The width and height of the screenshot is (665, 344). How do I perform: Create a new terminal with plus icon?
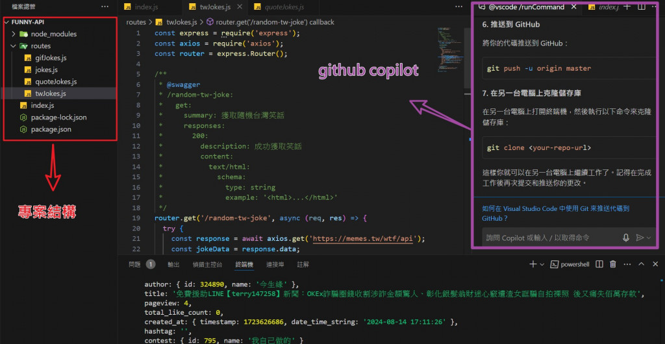click(x=533, y=264)
